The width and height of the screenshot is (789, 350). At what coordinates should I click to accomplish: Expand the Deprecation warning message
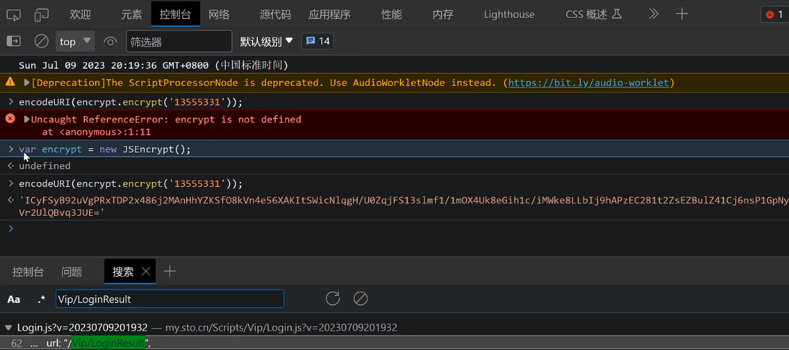[27, 83]
